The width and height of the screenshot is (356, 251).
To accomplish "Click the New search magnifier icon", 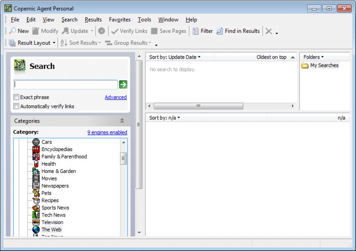I will [12, 31].
